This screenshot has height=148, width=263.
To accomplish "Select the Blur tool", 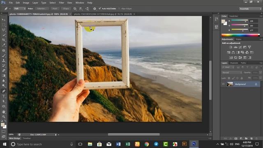I will click(4, 81).
